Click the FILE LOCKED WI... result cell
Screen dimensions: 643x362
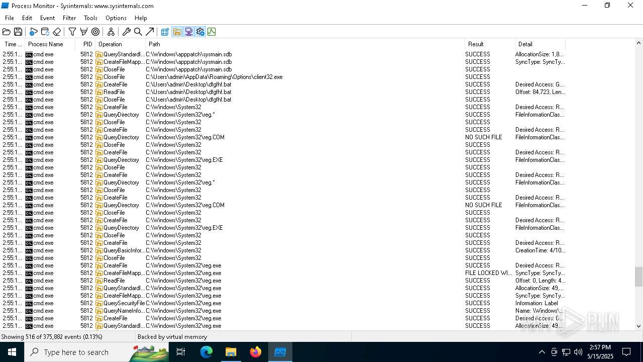click(x=489, y=273)
